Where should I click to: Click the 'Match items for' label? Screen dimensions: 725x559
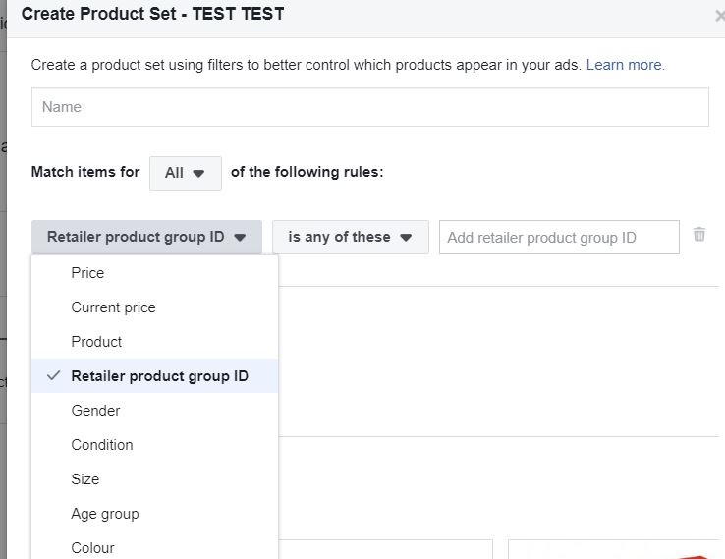tap(85, 172)
